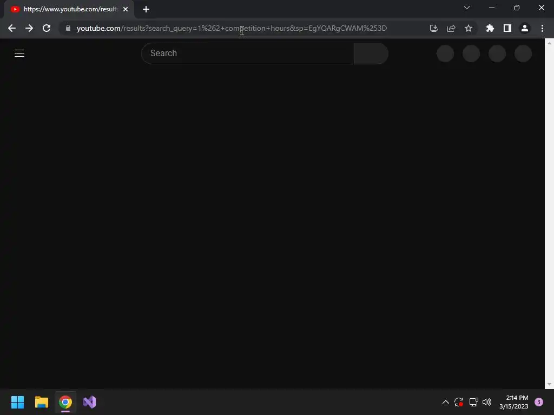Open the network tray icon
This screenshot has width=554, height=415.
pyautogui.click(x=473, y=402)
